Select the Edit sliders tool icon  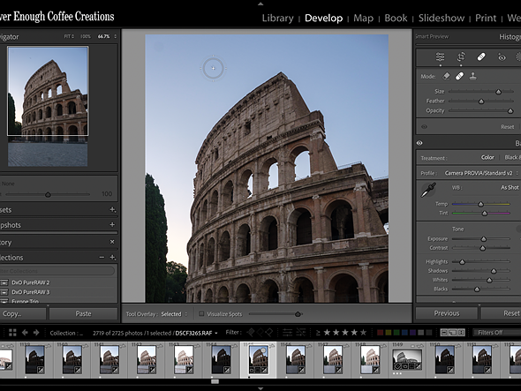click(441, 57)
